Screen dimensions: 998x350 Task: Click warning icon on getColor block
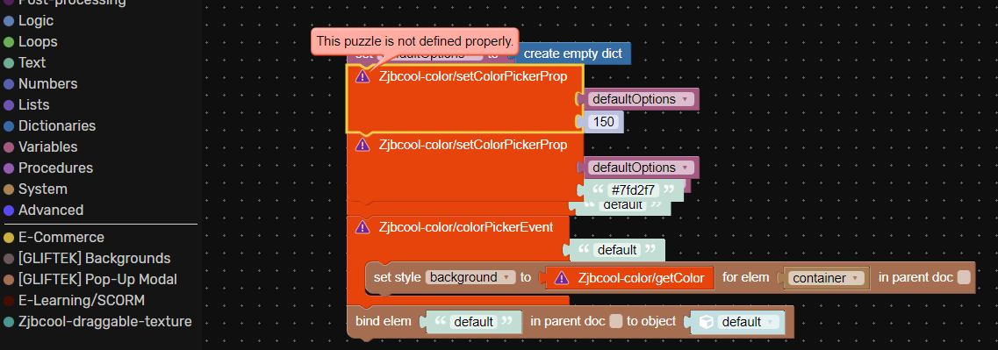562,277
